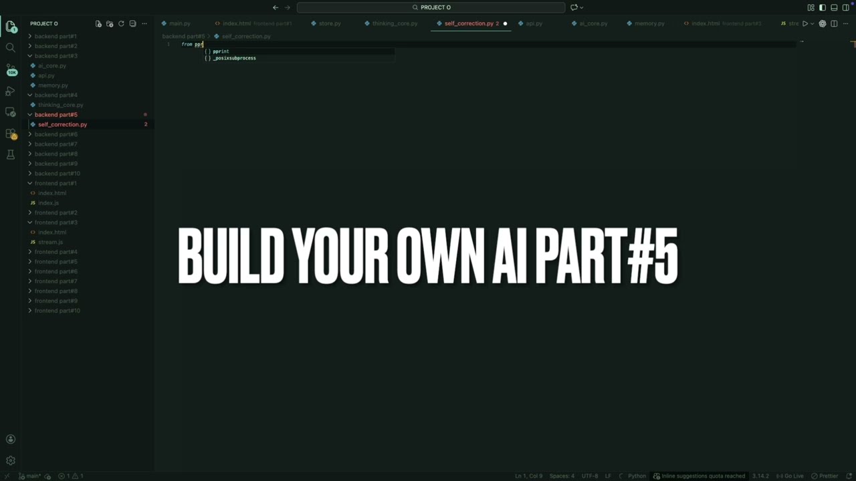
Task: Open stream.js in explorer tree
Action: coord(50,242)
